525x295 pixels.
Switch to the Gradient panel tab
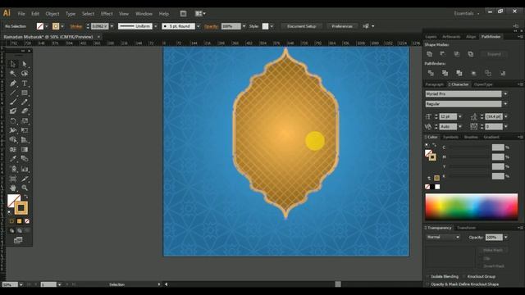[491, 137]
